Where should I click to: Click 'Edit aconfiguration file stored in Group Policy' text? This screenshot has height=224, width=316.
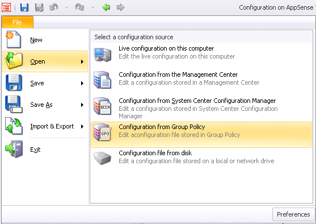179,135
